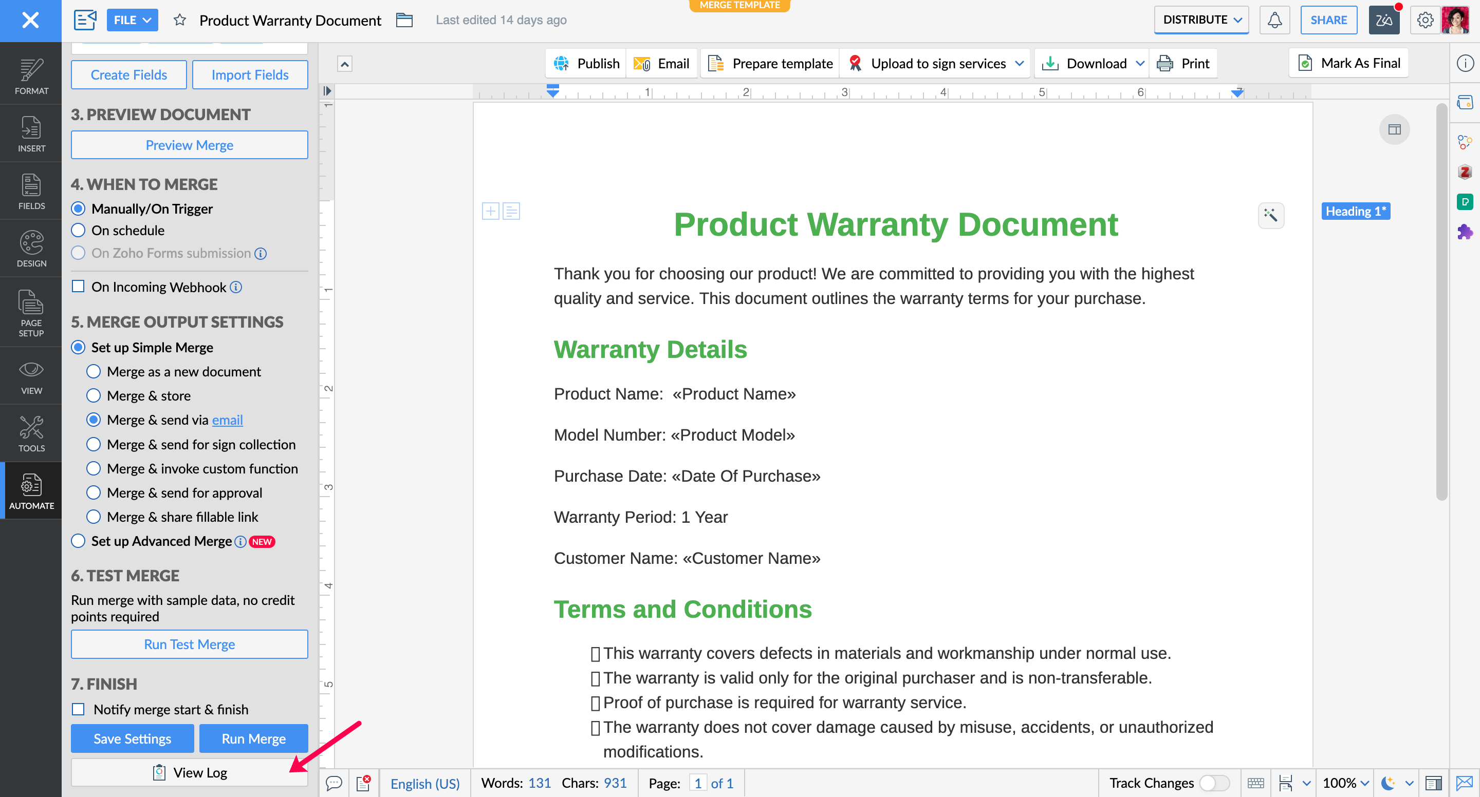Enable Track Changes toggle
This screenshot has height=797, width=1480.
tap(1214, 783)
